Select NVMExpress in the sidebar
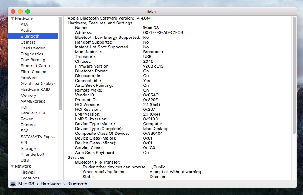The height and width of the screenshot is (195, 303). pos(33,101)
